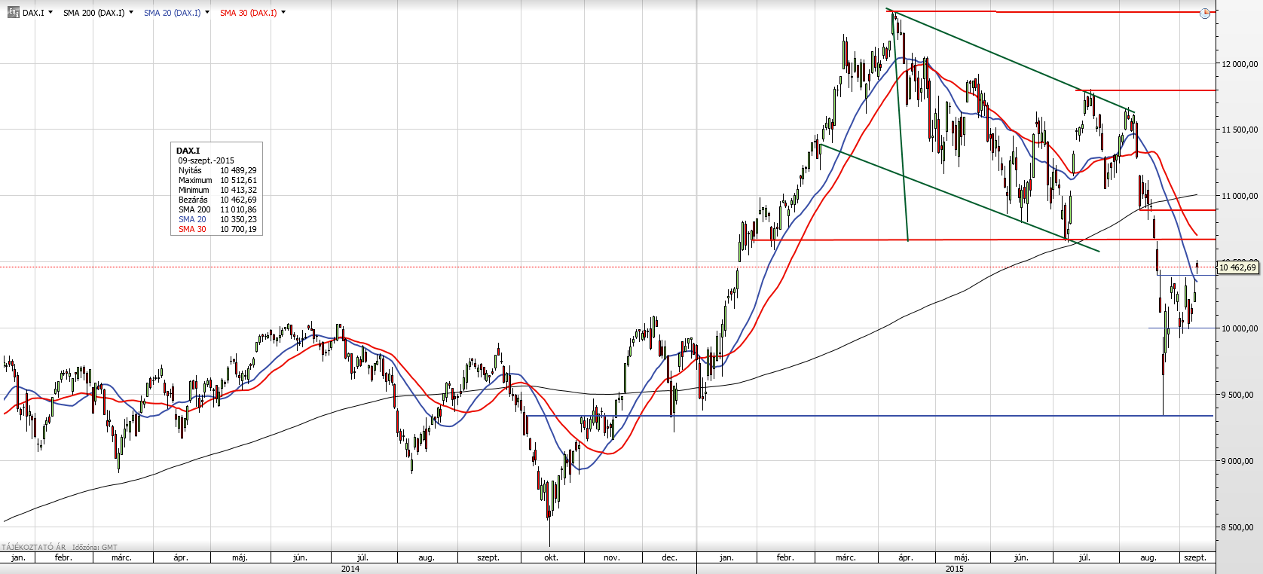Image resolution: width=1263 pixels, height=574 pixels.
Task: Click the SMA 200 value 11 010,86
Action: pyautogui.click(x=238, y=209)
